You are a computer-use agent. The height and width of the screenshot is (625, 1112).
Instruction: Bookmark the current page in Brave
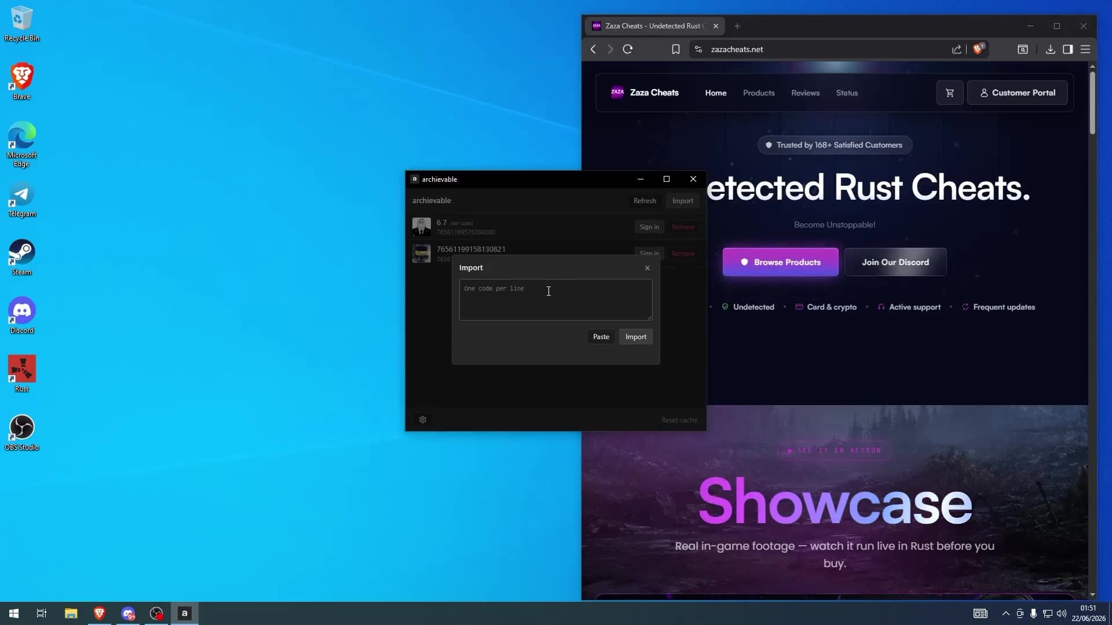pyautogui.click(x=675, y=49)
